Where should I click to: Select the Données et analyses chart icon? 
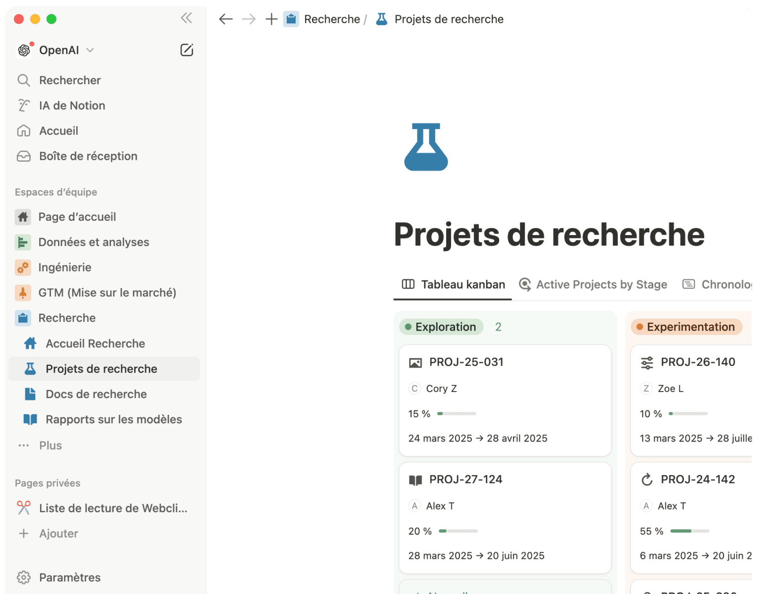(23, 242)
